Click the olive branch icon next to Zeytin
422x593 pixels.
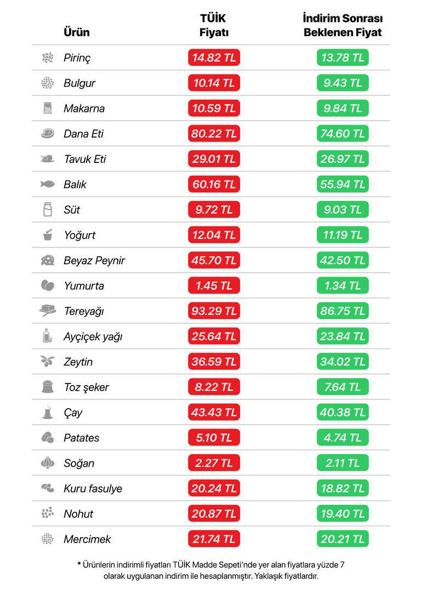(48, 362)
